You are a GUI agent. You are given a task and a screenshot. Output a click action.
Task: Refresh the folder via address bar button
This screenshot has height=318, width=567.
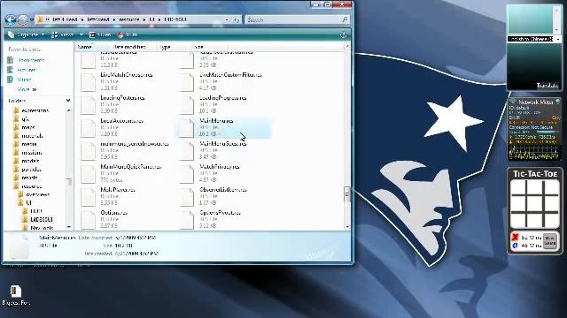[237, 19]
